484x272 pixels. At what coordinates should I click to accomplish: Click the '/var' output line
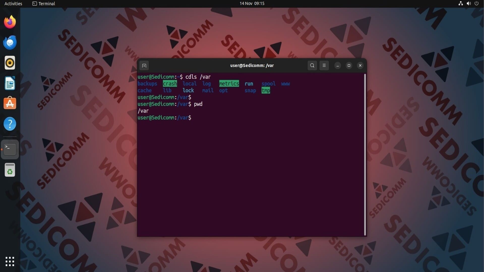tap(143, 111)
